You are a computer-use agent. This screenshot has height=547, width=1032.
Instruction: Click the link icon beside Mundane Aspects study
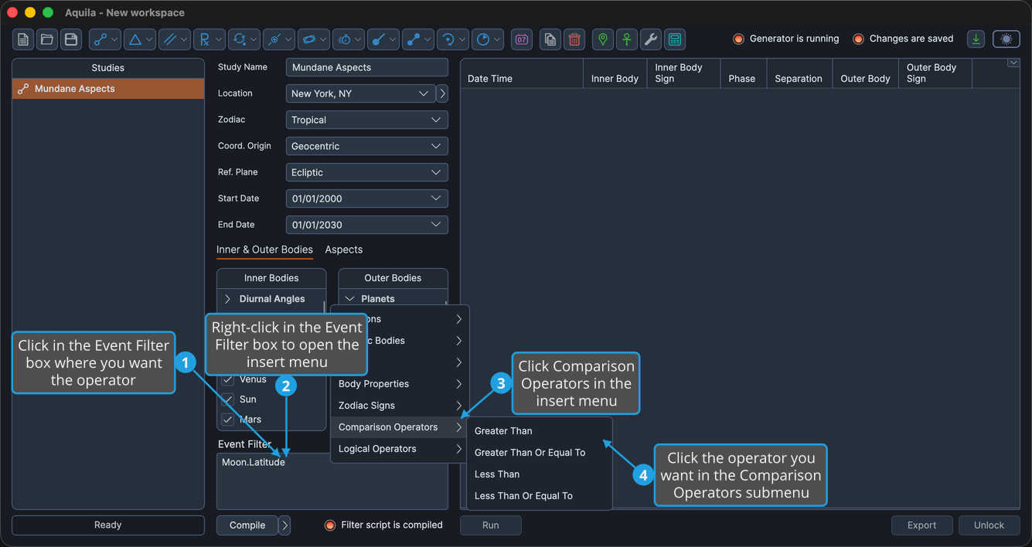23,89
